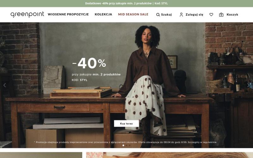Screen dimensions: 253x158
Task: Open the Mid Season Sale menu
Action: (x=133, y=14)
